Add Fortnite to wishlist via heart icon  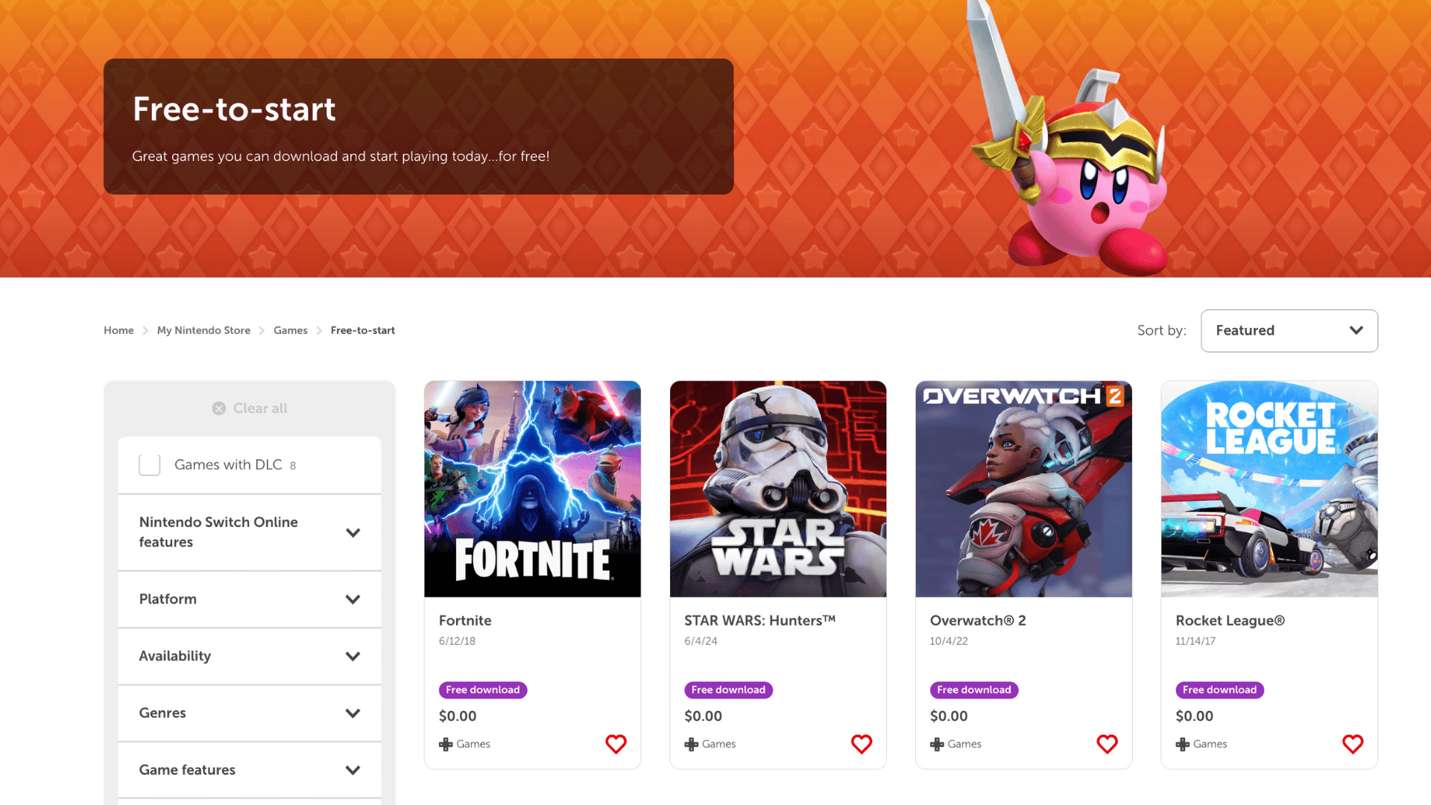coord(616,744)
